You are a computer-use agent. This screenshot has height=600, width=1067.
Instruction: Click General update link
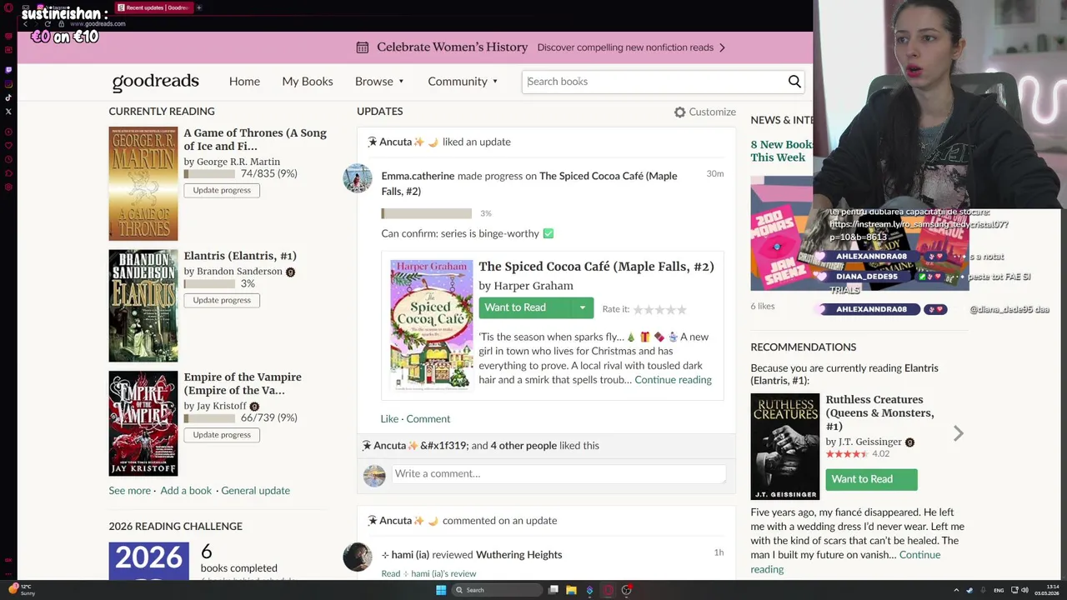point(255,490)
